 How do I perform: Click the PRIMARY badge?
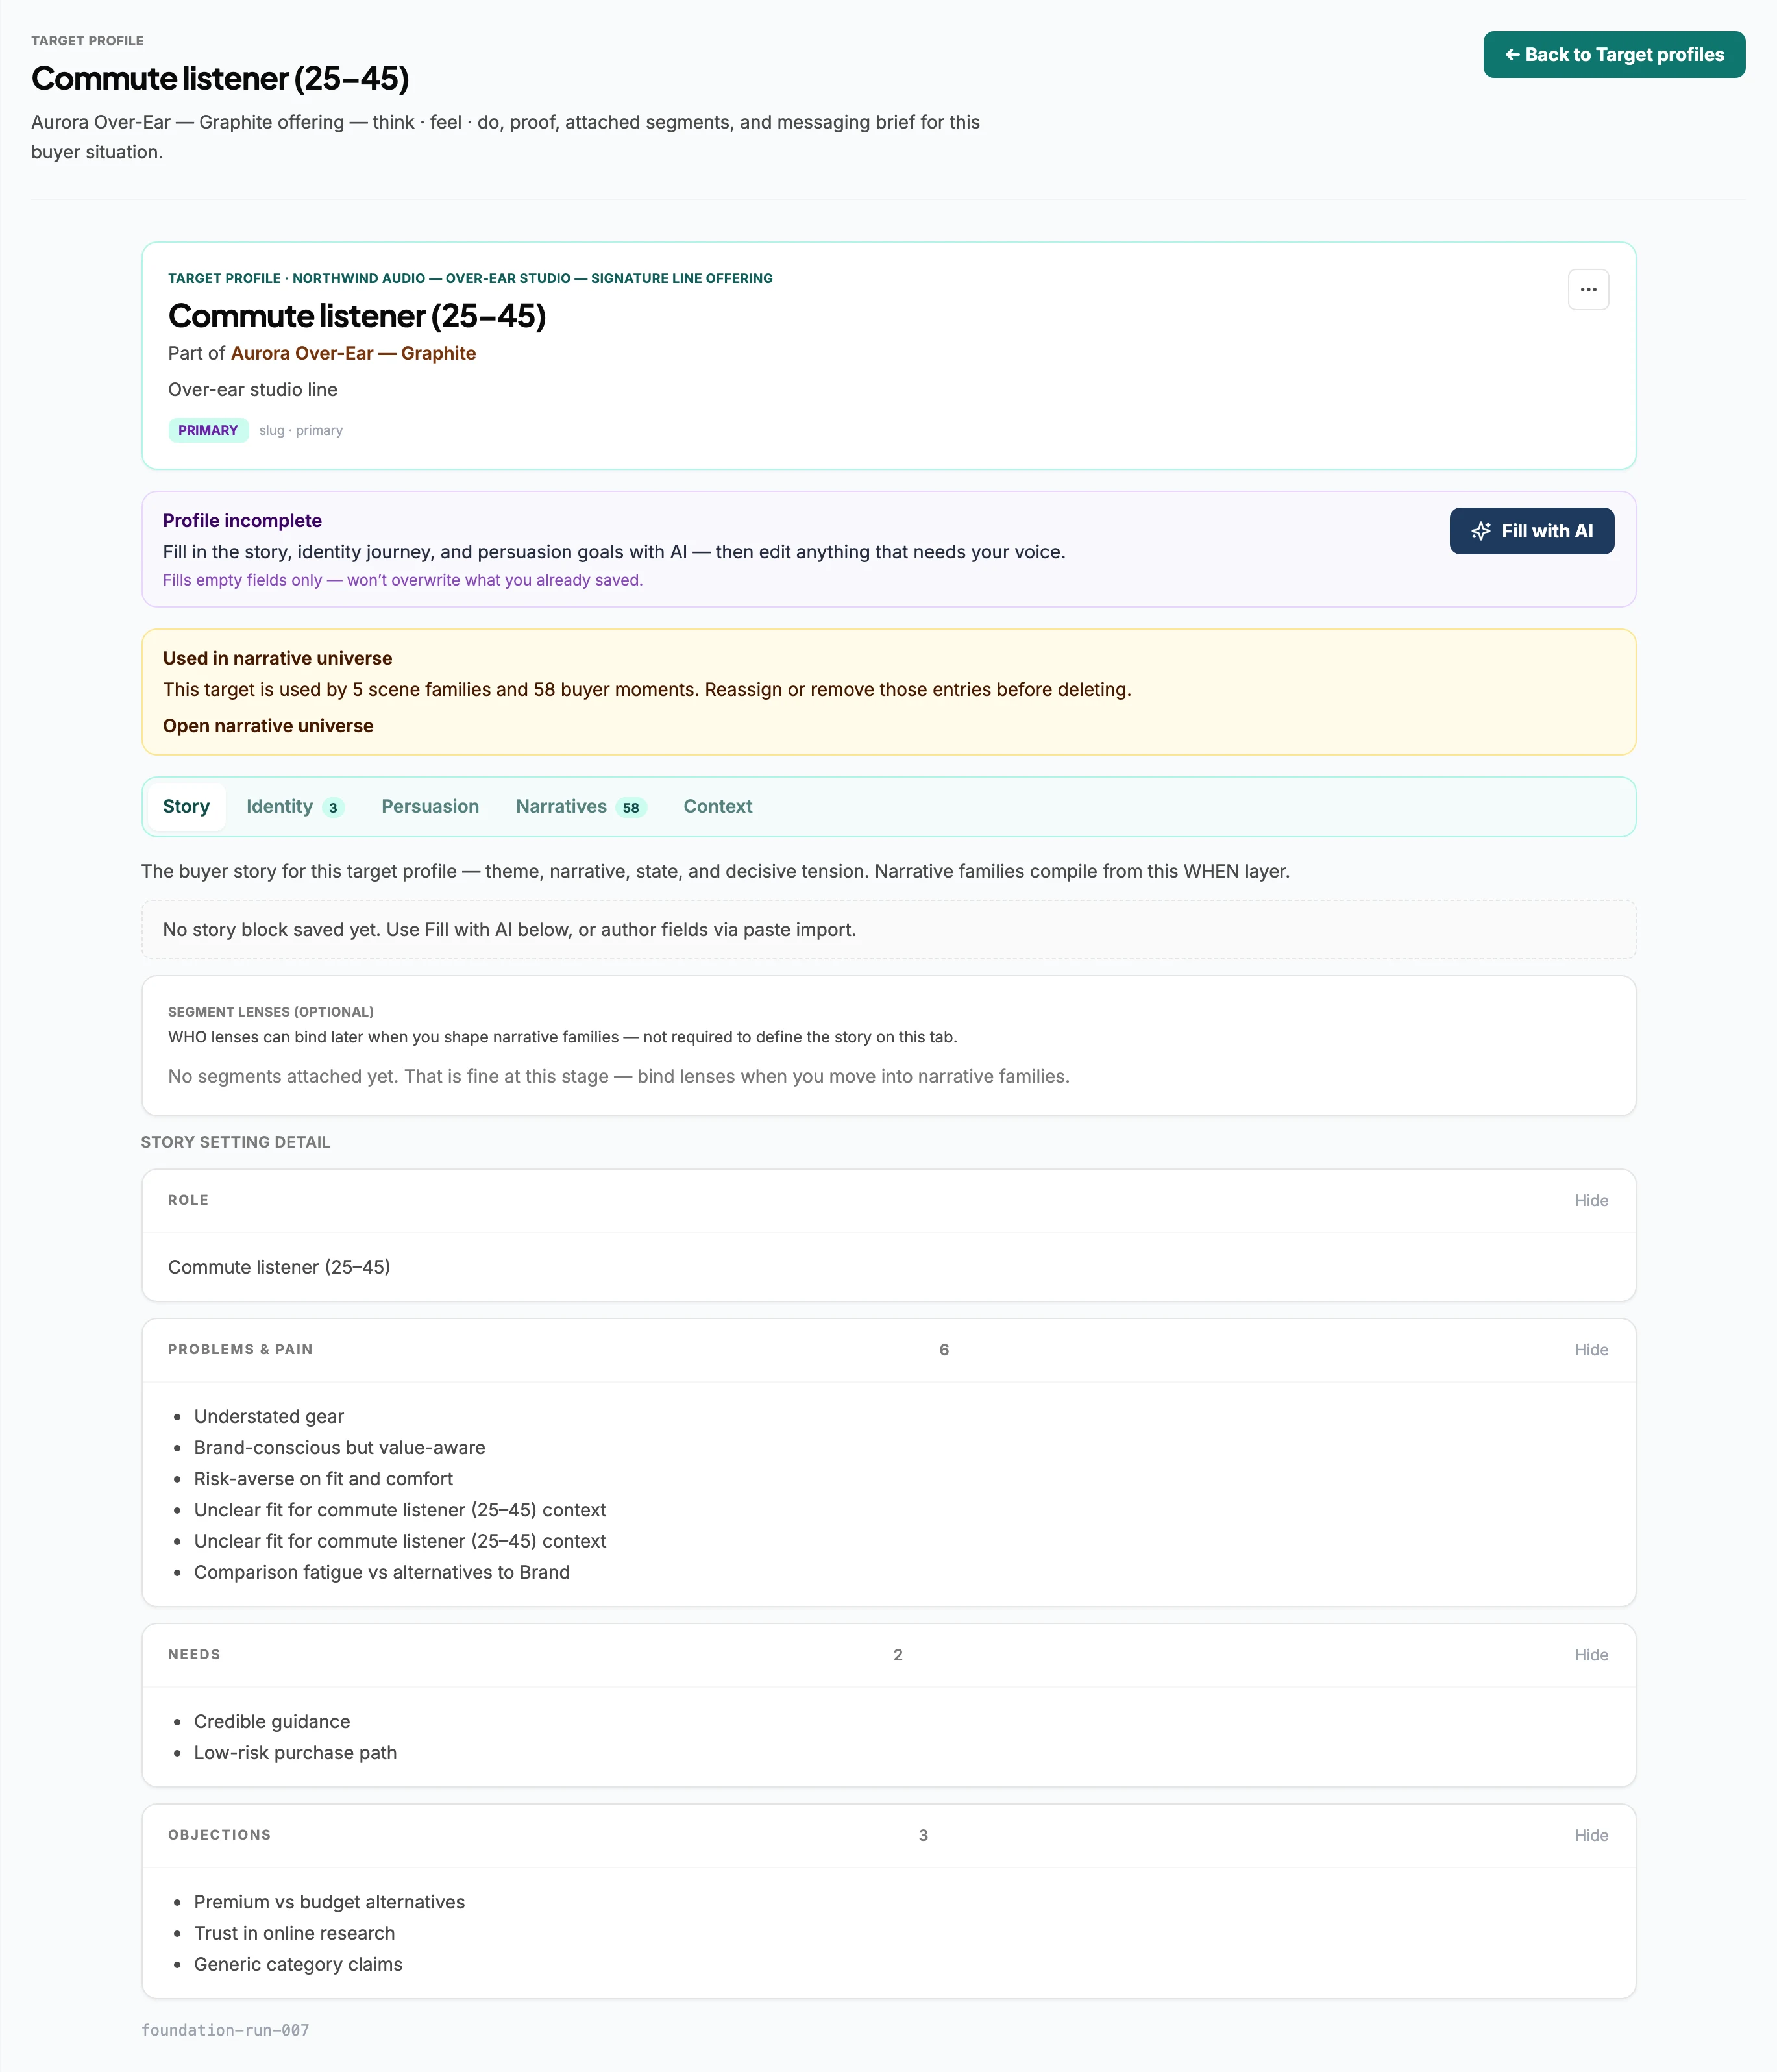(x=208, y=430)
